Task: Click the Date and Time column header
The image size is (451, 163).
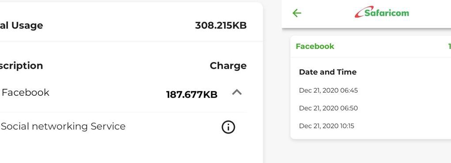Action: [328, 72]
